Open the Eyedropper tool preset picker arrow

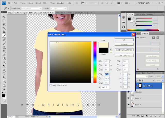tap(9, 8)
